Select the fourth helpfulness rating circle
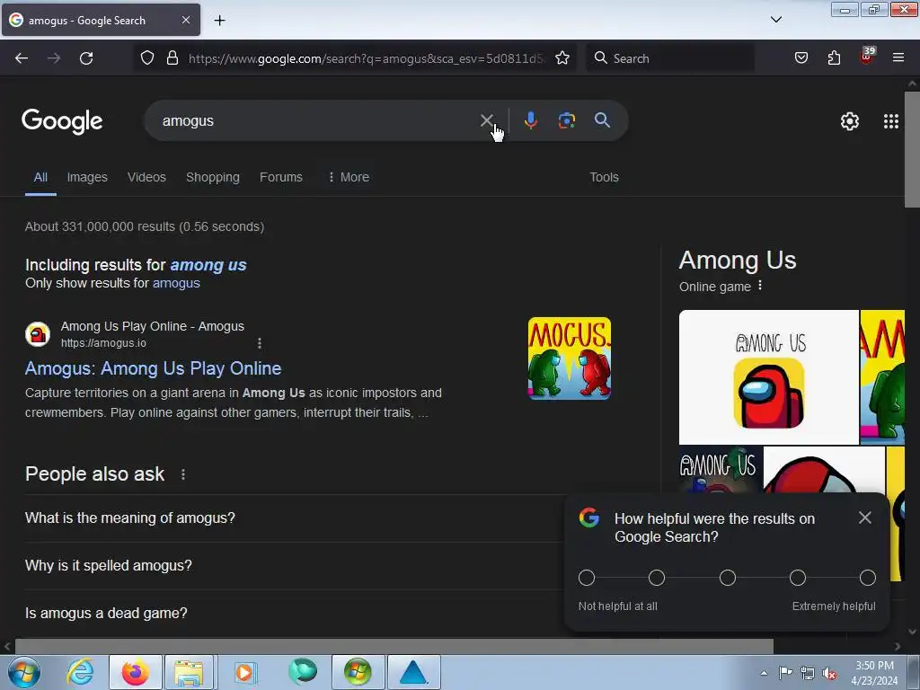Image resolution: width=920 pixels, height=690 pixels. (x=798, y=578)
